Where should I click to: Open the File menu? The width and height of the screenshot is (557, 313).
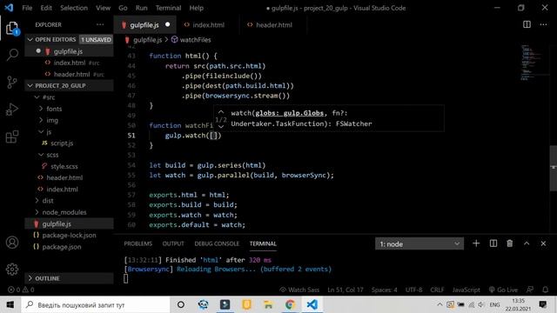click(x=27, y=8)
